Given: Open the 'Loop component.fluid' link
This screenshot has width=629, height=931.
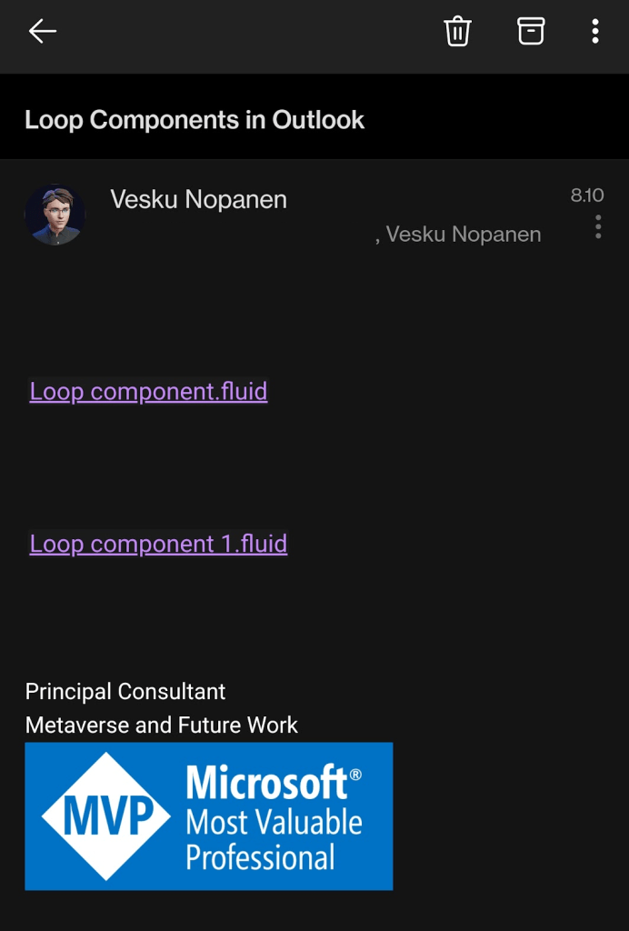Looking at the screenshot, I should (148, 391).
